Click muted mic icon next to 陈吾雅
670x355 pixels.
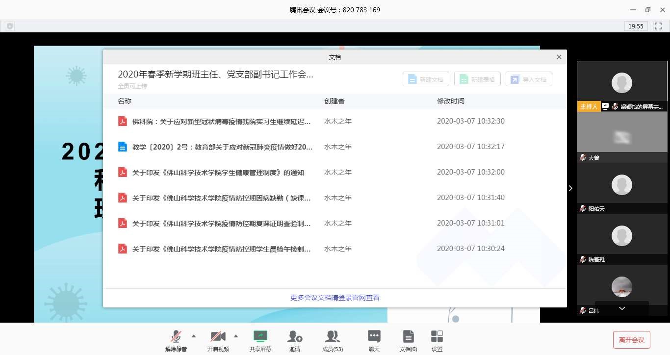click(x=583, y=260)
